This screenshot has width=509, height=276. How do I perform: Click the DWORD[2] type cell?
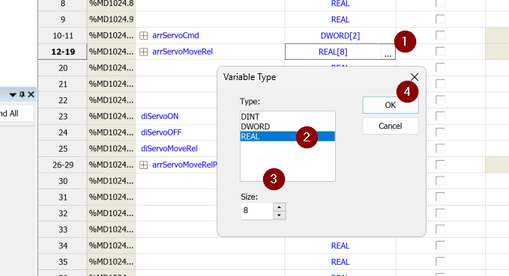click(x=340, y=36)
